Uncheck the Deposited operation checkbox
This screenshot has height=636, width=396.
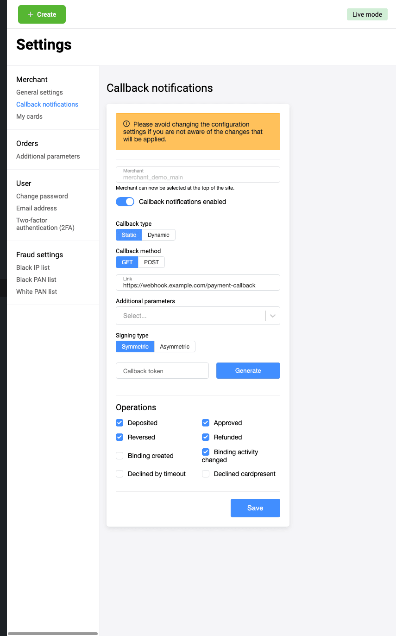119,423
